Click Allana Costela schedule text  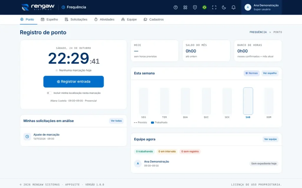73,101
